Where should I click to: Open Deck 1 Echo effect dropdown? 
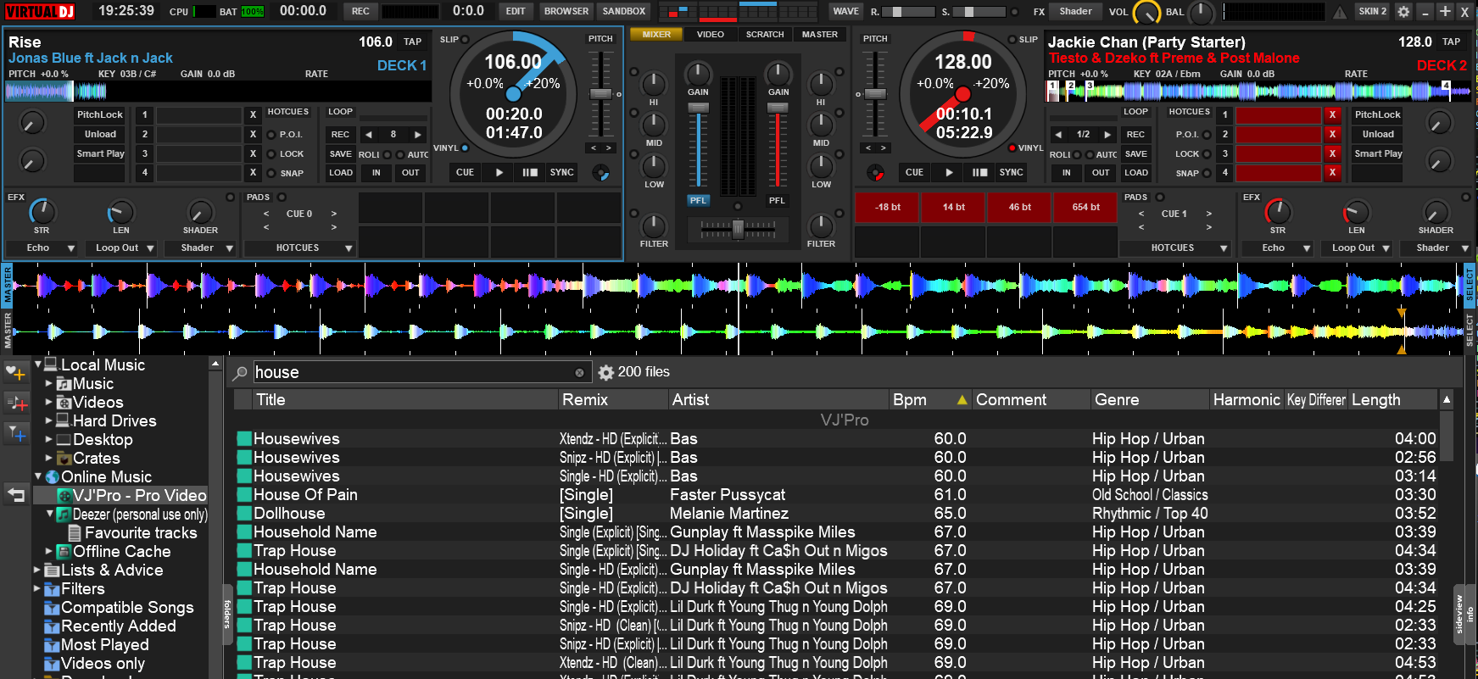tap(42, 248)
